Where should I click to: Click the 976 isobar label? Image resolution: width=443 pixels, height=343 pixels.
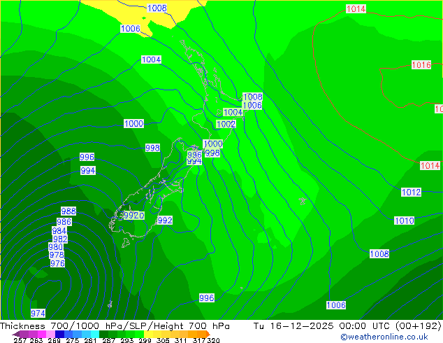57,263
